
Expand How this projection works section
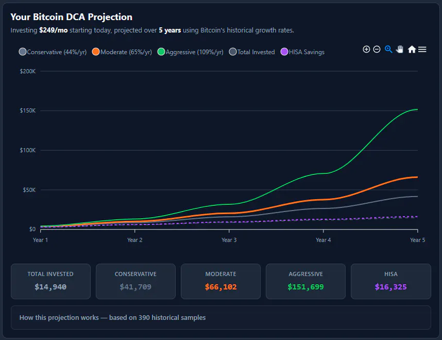[220, 317]
